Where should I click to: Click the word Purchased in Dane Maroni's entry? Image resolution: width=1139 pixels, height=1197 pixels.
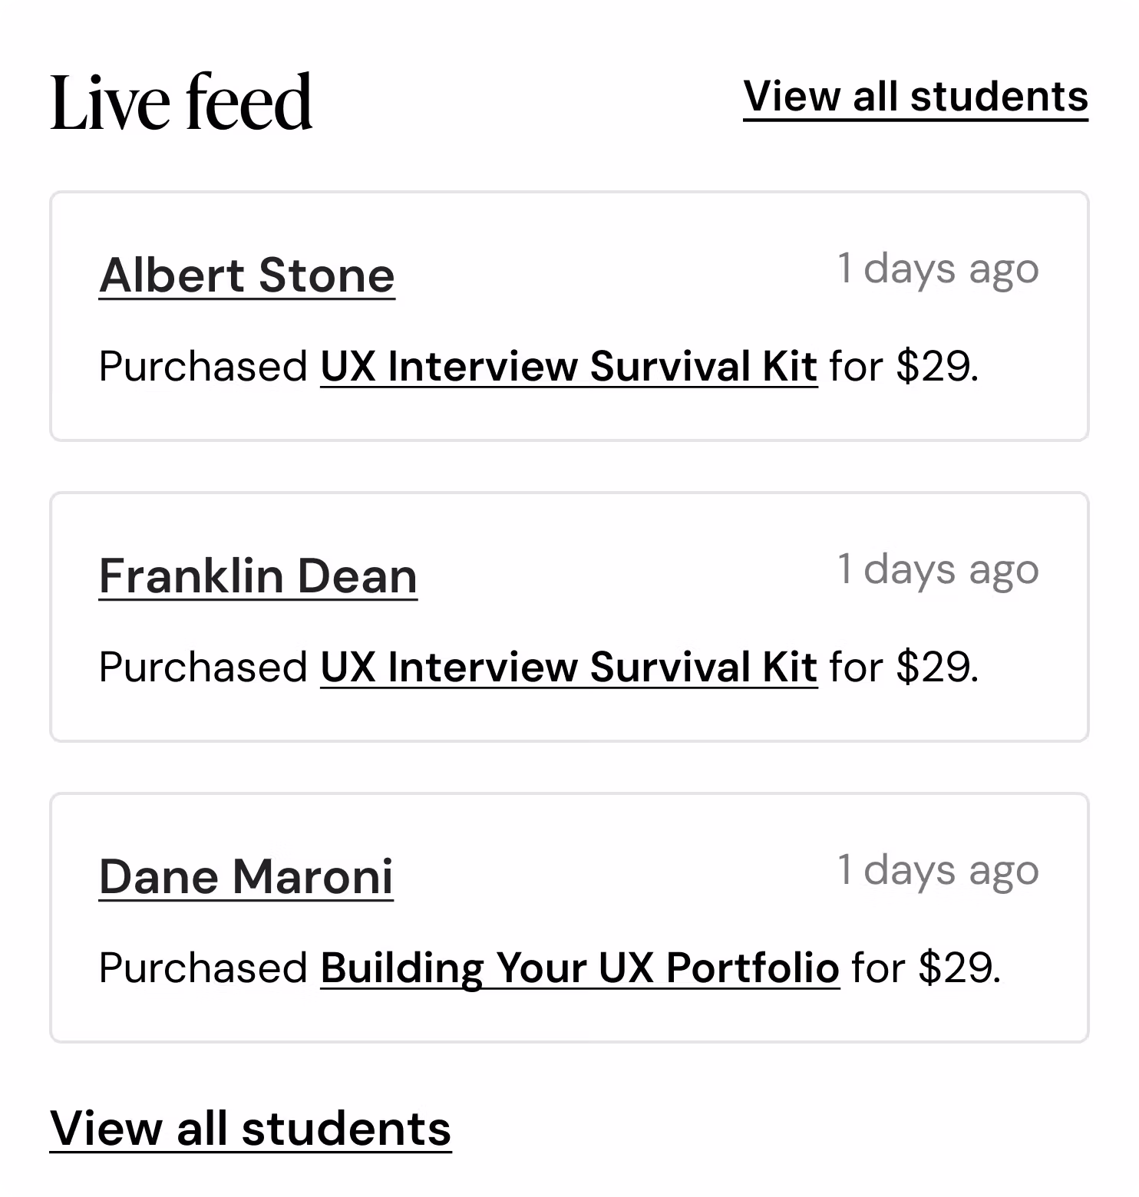pyautogui.click(x=203, y=968)
